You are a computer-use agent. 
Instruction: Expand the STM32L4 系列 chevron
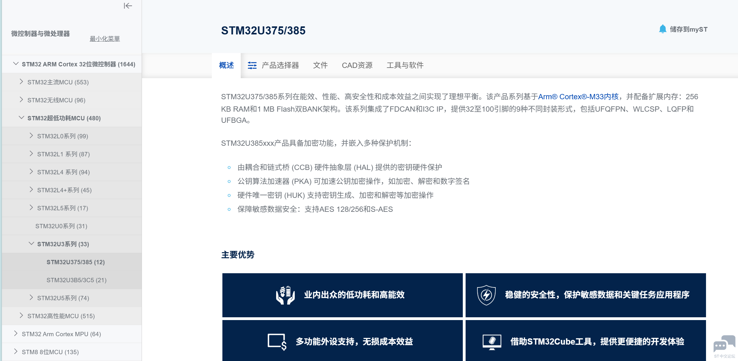[x=31, y=172]
